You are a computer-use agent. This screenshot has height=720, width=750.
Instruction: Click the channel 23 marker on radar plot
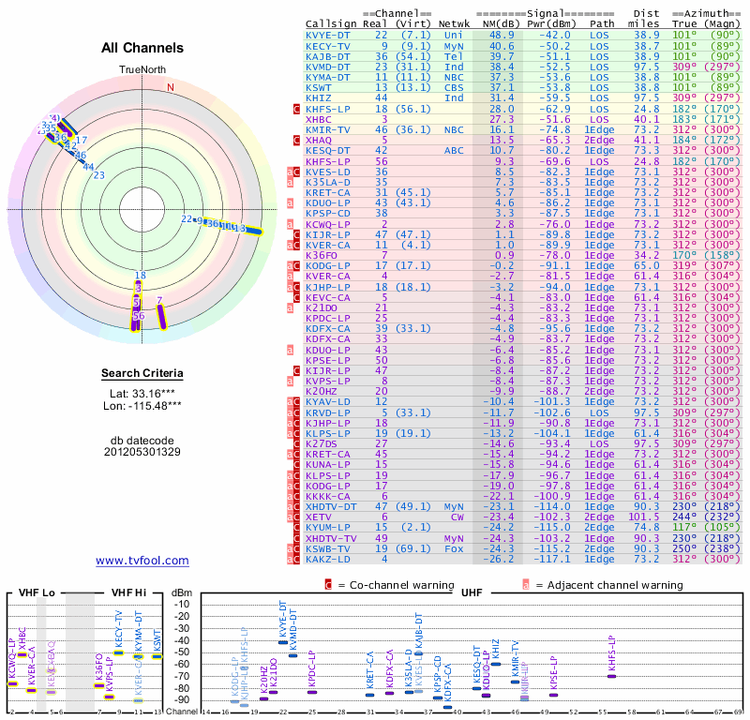(98, 175)
